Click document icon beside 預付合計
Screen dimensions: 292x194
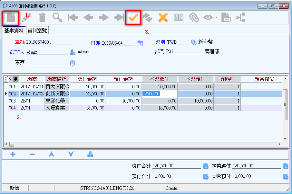(x=205, y=176)
